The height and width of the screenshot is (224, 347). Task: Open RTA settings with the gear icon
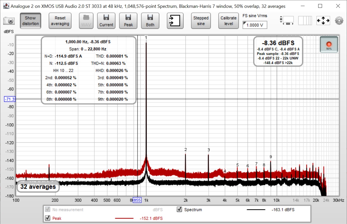[339, 20]
